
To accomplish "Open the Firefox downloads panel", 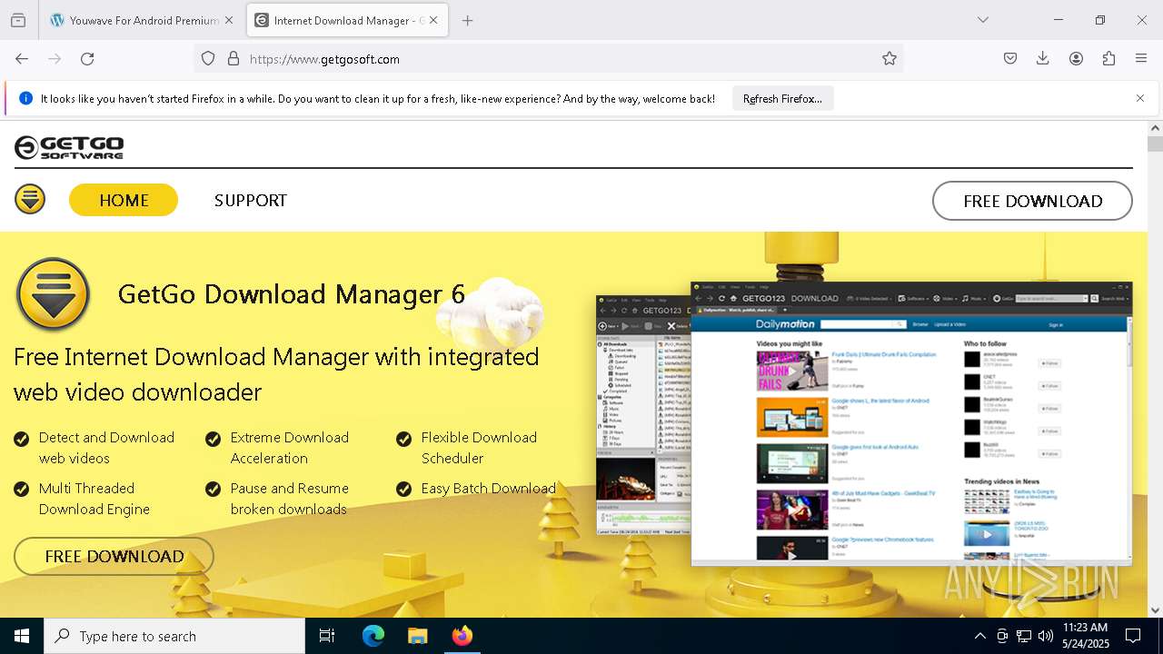I will 1043,58.
